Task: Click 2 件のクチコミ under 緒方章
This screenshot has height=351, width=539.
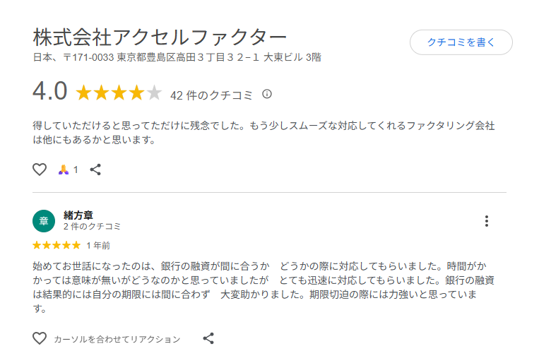Action: tap(92, 227)
